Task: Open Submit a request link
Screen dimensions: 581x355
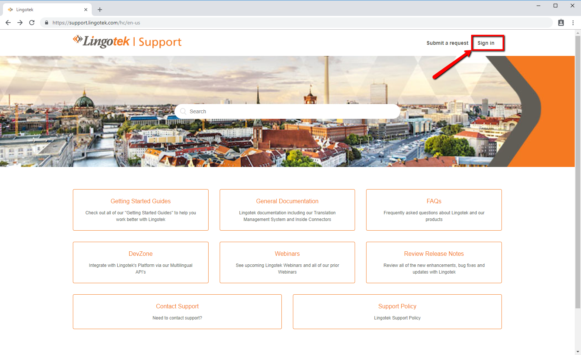Action: pyautogui.click(x=447, y=43)
